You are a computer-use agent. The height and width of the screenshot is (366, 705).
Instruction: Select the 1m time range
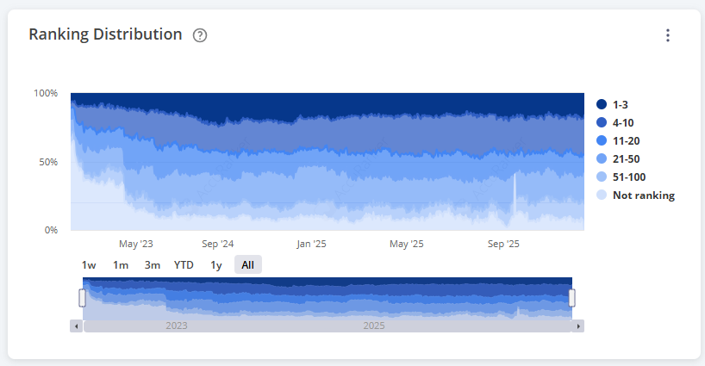[121, 265]
